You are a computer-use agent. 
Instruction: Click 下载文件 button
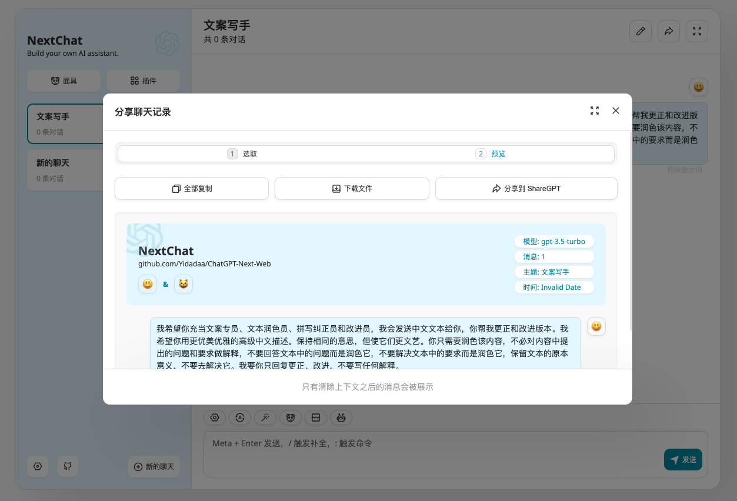(352, 189)
